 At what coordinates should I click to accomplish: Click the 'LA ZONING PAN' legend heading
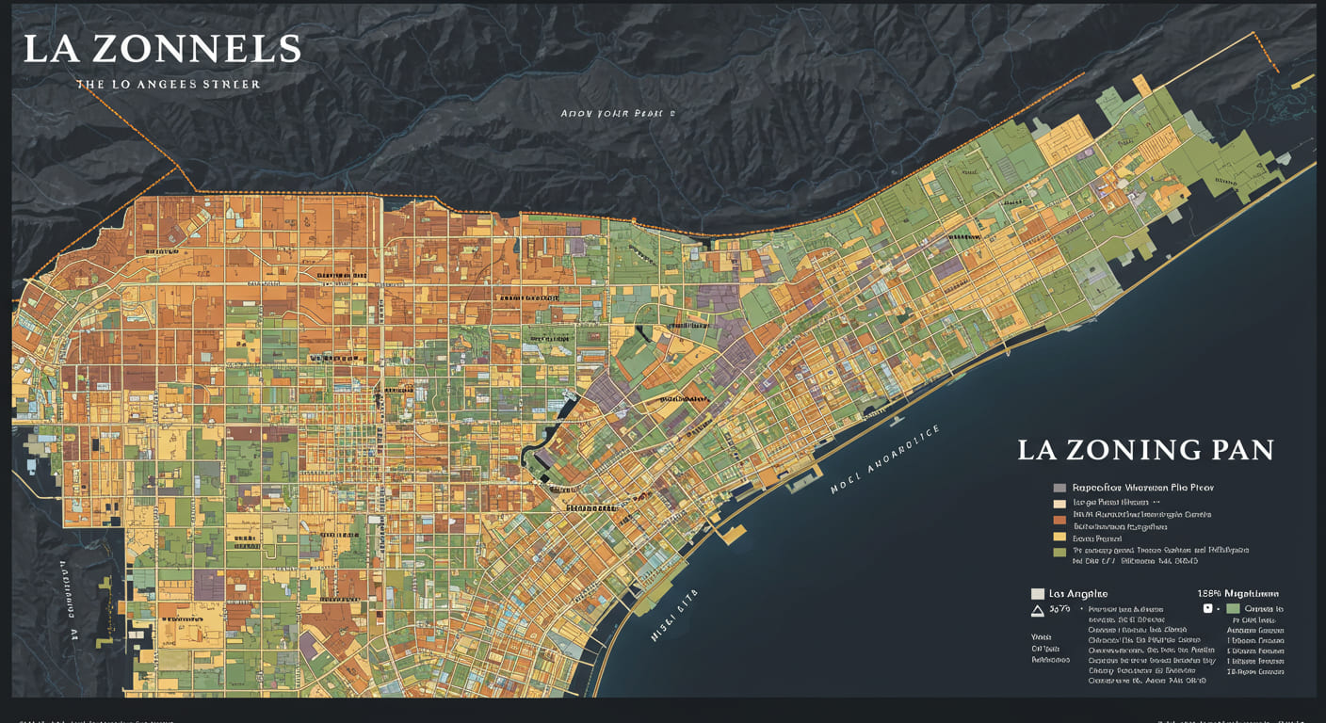pos(1145,449)
